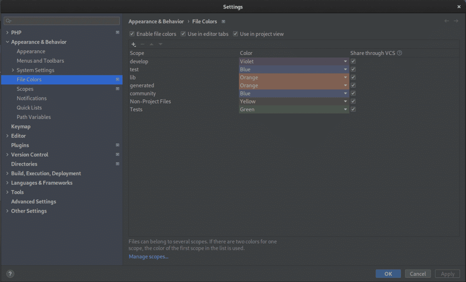The height and width of the screenshot is (282, 466).
Task: Open the Notifications settings page
Action: point(31,98)
